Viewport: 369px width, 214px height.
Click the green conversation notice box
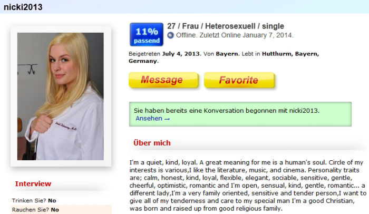click(x=240, y=114)
